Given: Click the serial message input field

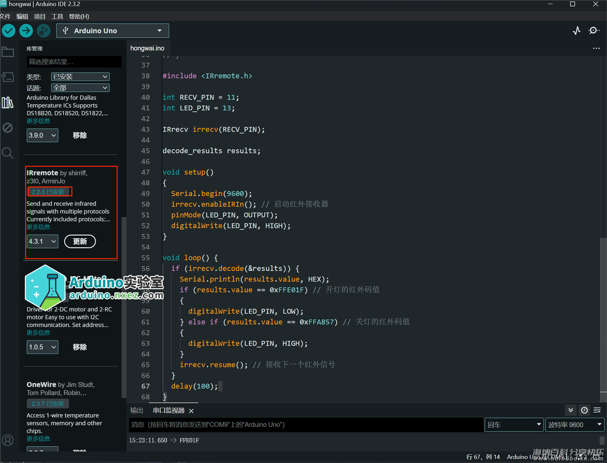Looking at the screenshot, I should (x=306, y=425).
